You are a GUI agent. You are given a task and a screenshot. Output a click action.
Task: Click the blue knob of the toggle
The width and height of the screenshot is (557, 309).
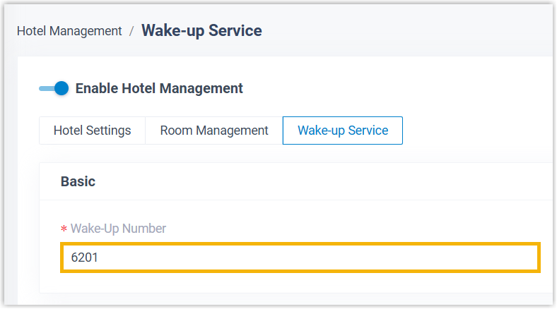(x=61, y=88)
